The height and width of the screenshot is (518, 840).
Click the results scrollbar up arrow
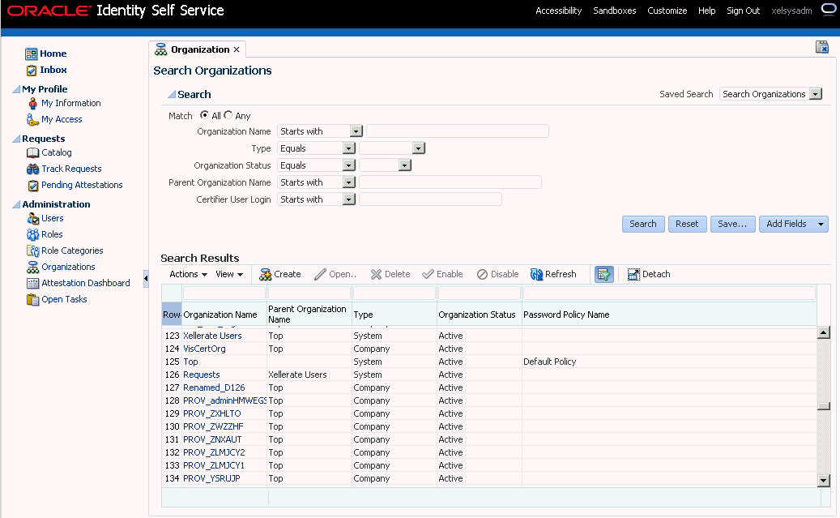pos(824,333)
